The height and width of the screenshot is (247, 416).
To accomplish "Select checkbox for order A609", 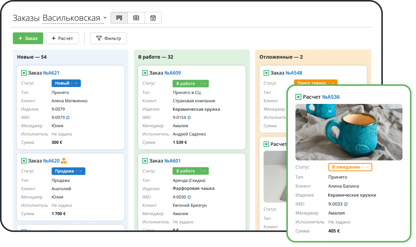I will [145, 73].
